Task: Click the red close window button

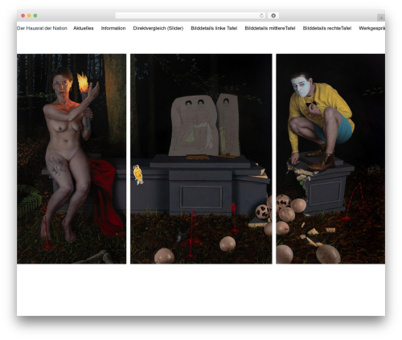Action: click(x=23, y=16)
